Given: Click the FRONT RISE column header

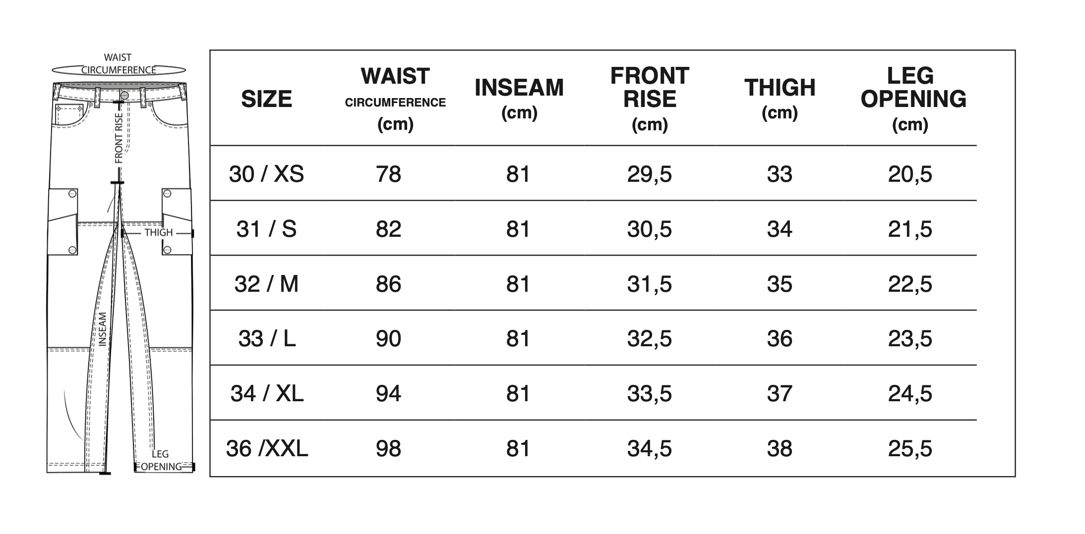Looking at the screenshot, I should pyautogui.click(x=650, y=99).
